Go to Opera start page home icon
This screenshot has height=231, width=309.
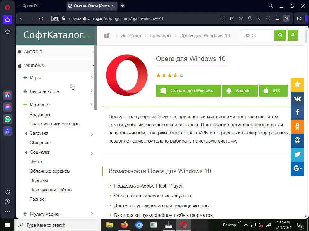[x=8, y=20]
